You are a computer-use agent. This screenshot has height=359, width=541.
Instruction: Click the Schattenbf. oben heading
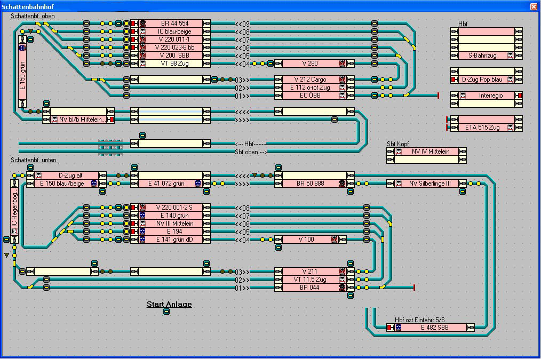[33, 16]
